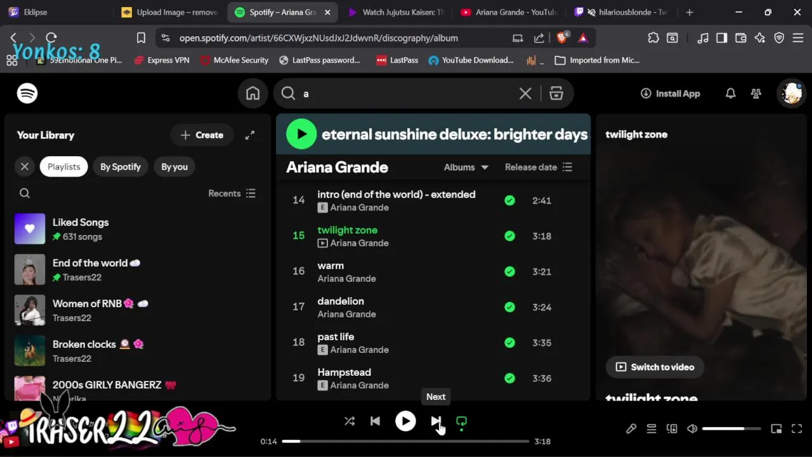The image size is (812, 457).
Task: Click the main Play button
Action: pyautogui.click(x=405, y=421)
